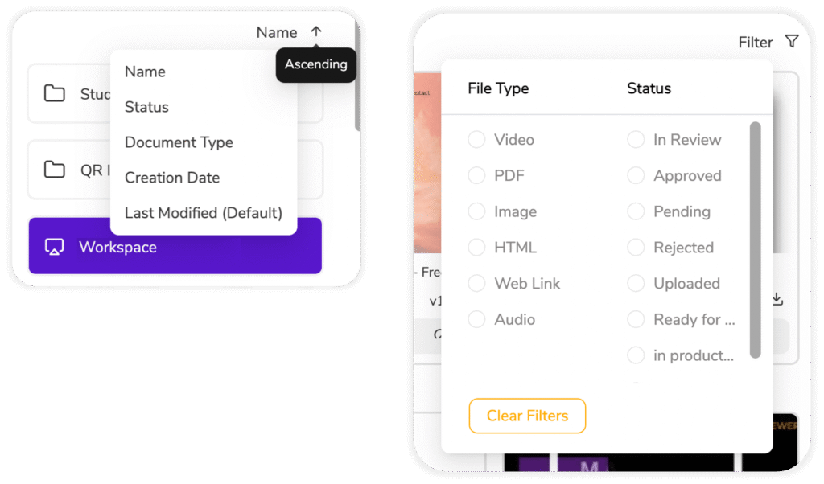Click the Clear Filters button
This screenshot has height=484, width=824.
[x=527, y=416]
